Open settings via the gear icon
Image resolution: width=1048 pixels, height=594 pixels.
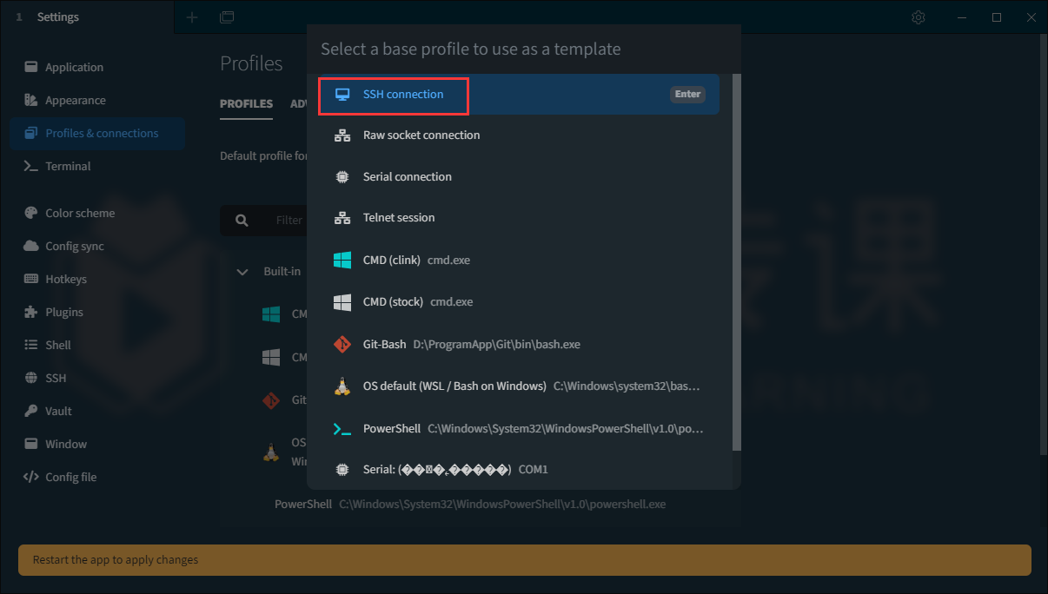[919, 17]
